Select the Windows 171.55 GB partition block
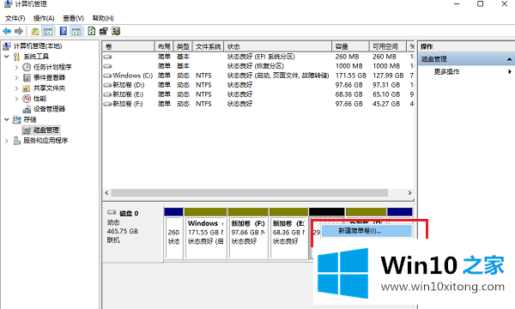Screen dimensions: 515x309 [205, 233]
